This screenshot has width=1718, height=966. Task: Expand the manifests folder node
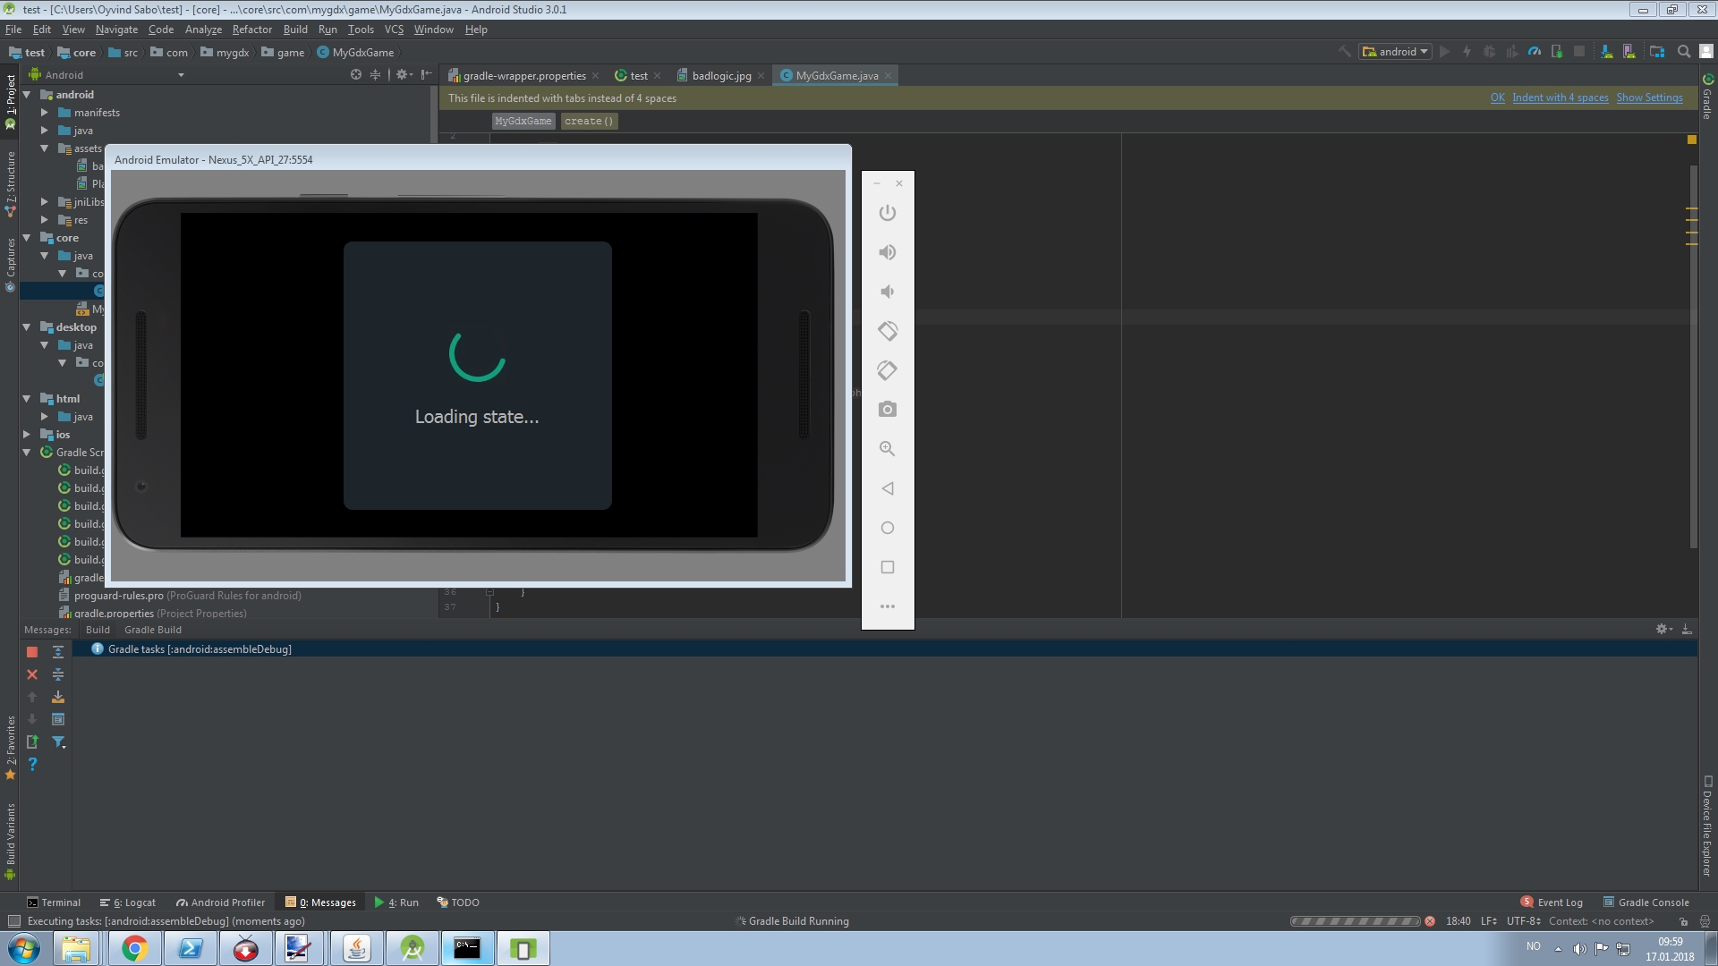[45, 113]
